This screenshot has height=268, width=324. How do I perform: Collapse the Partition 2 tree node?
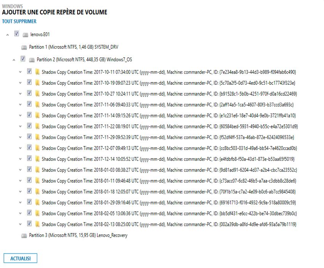(x=14, y=60)
